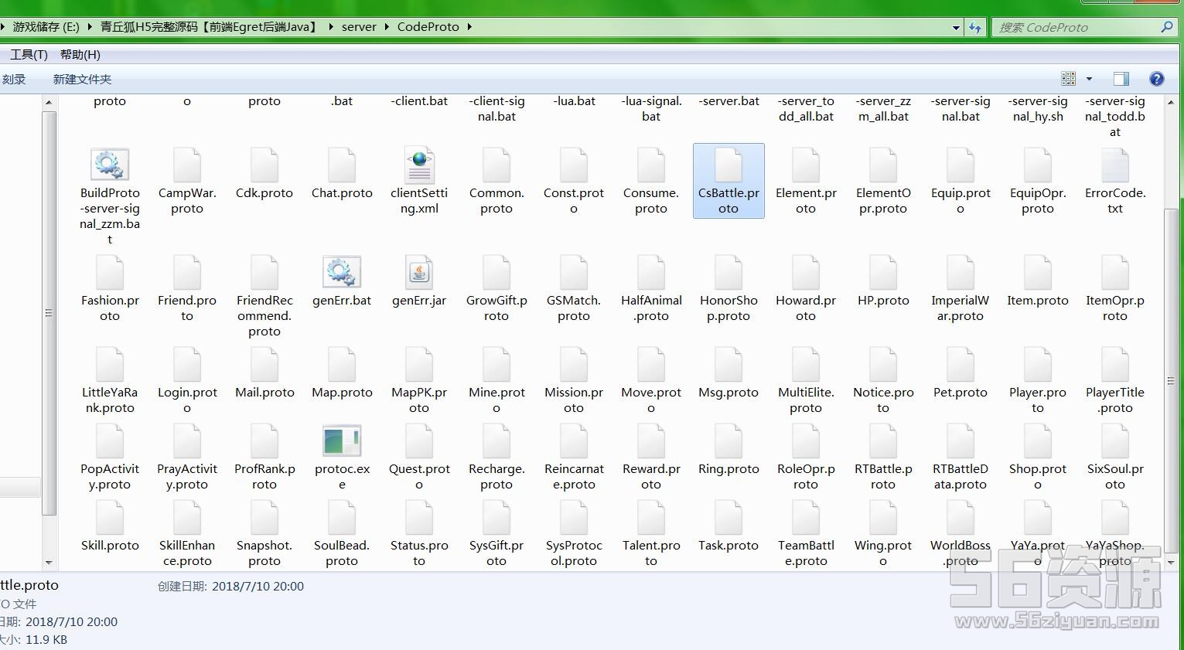Viewport: 1184px width, 650px height.
Task: Select the ErrorCode.txt text file
Action: [x=1114, y=165]
